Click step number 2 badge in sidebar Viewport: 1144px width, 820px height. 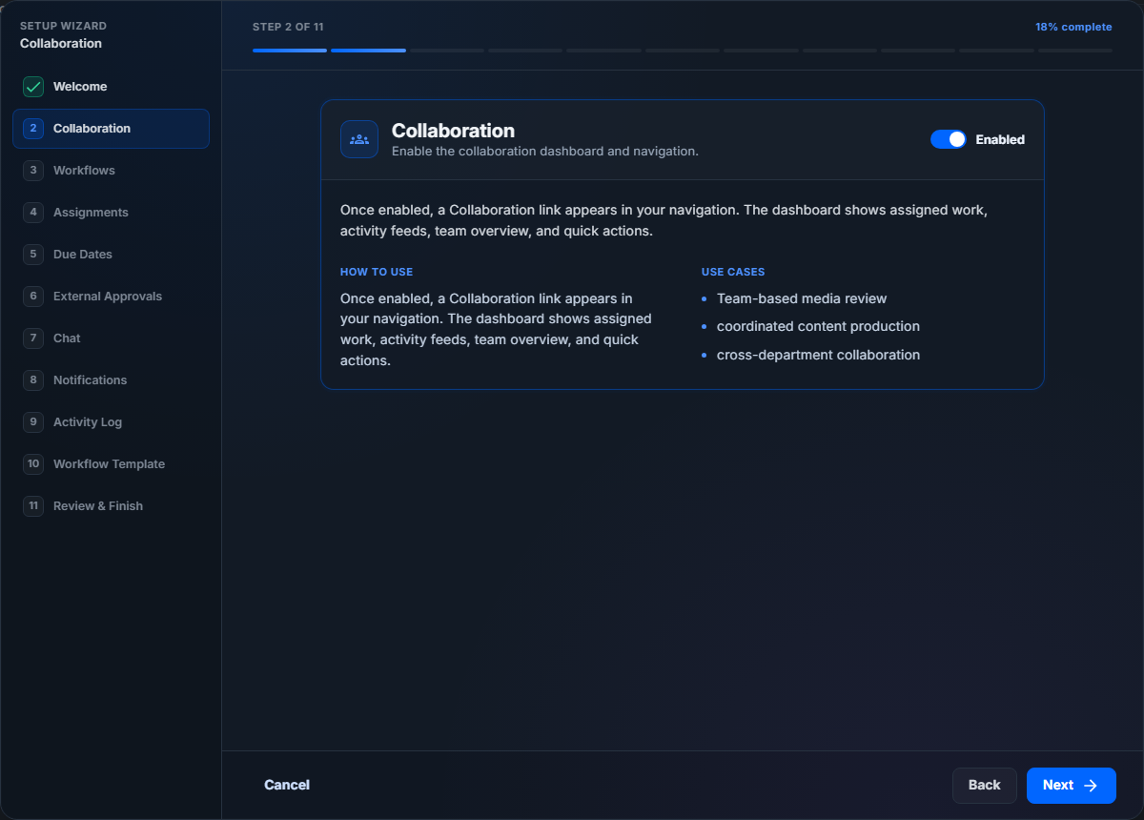33,129
